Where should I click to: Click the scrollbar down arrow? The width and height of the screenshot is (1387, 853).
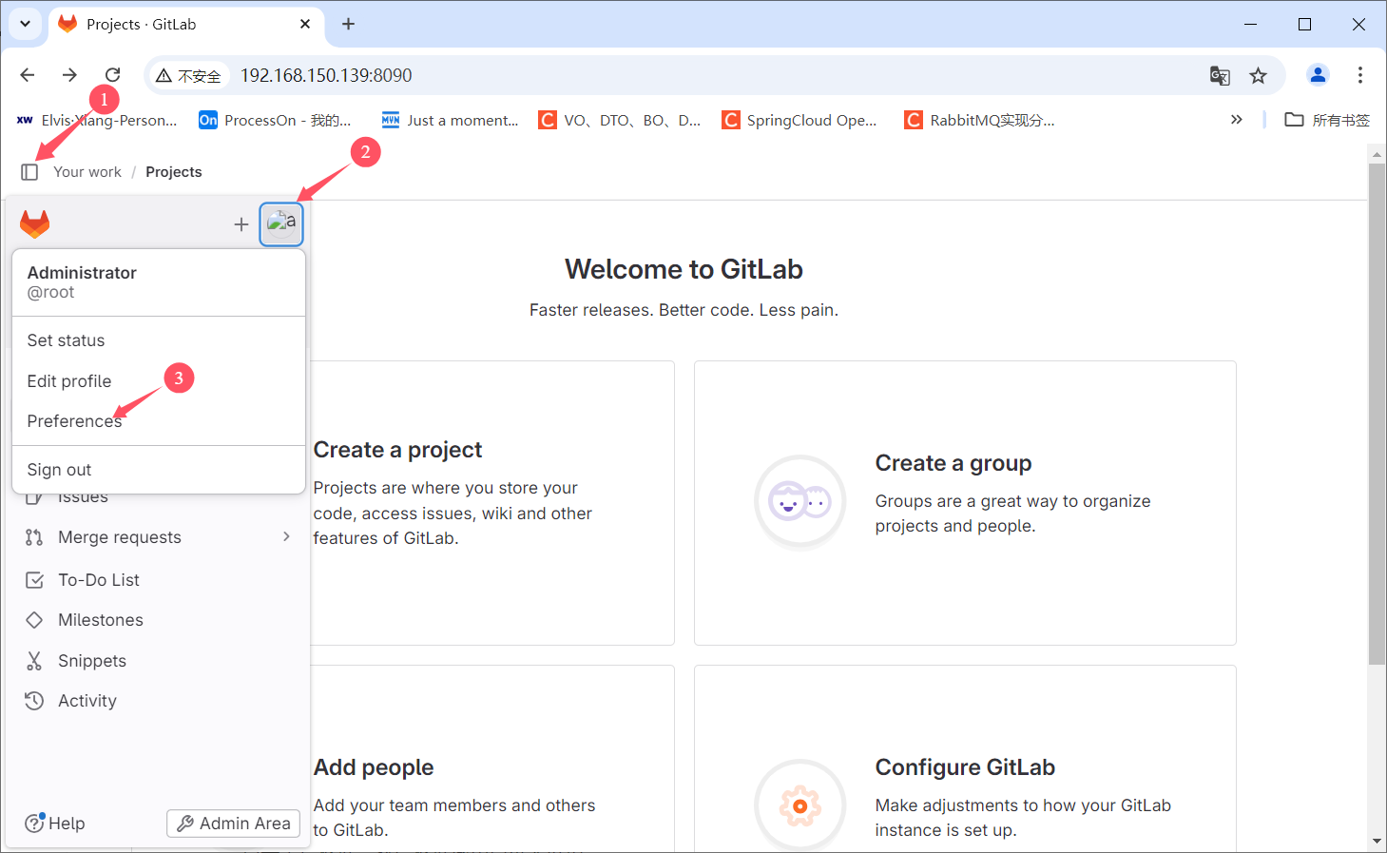(1377, 842)
